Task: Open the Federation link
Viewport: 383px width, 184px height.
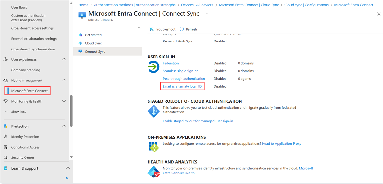Action: pos(171,63)
